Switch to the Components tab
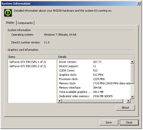Viewport: 143px width, 130px height. [x=25, y=23]
